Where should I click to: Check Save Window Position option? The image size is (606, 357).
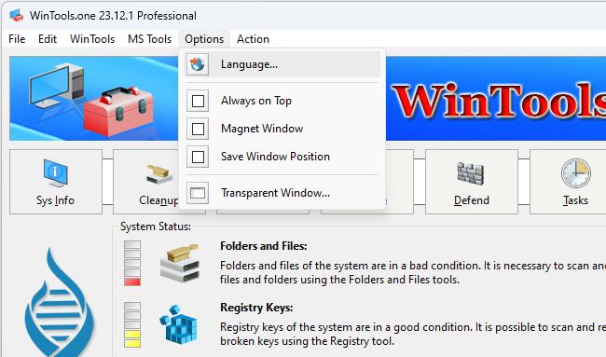tap(198, 157)
